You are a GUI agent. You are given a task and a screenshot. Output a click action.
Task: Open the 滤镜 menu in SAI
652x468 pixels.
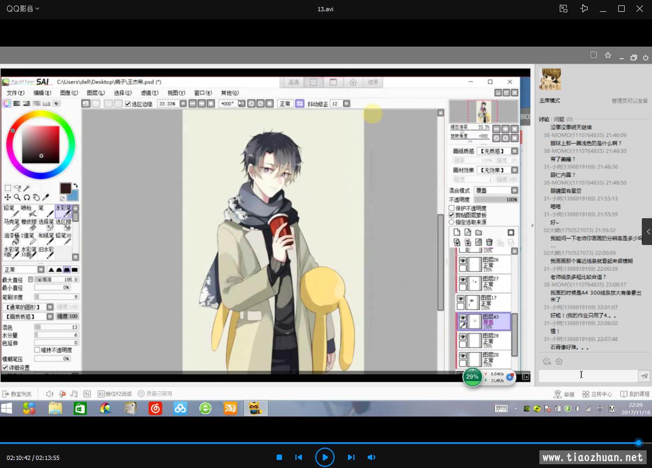[x=149, y=93]
